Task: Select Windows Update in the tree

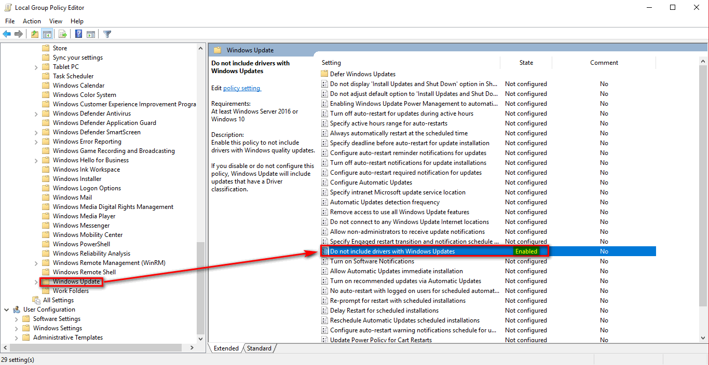Action: (x=76, y=282)
